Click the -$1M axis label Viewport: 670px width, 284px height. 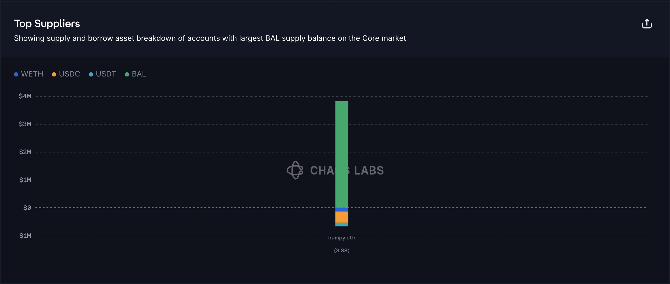tap(24, 236)
